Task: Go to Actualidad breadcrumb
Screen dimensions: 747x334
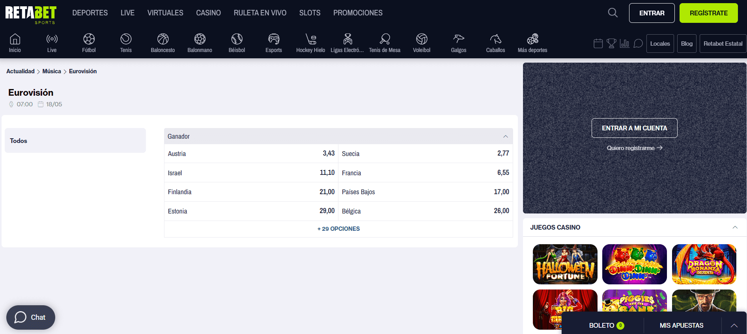Action: tap(21, 71)
